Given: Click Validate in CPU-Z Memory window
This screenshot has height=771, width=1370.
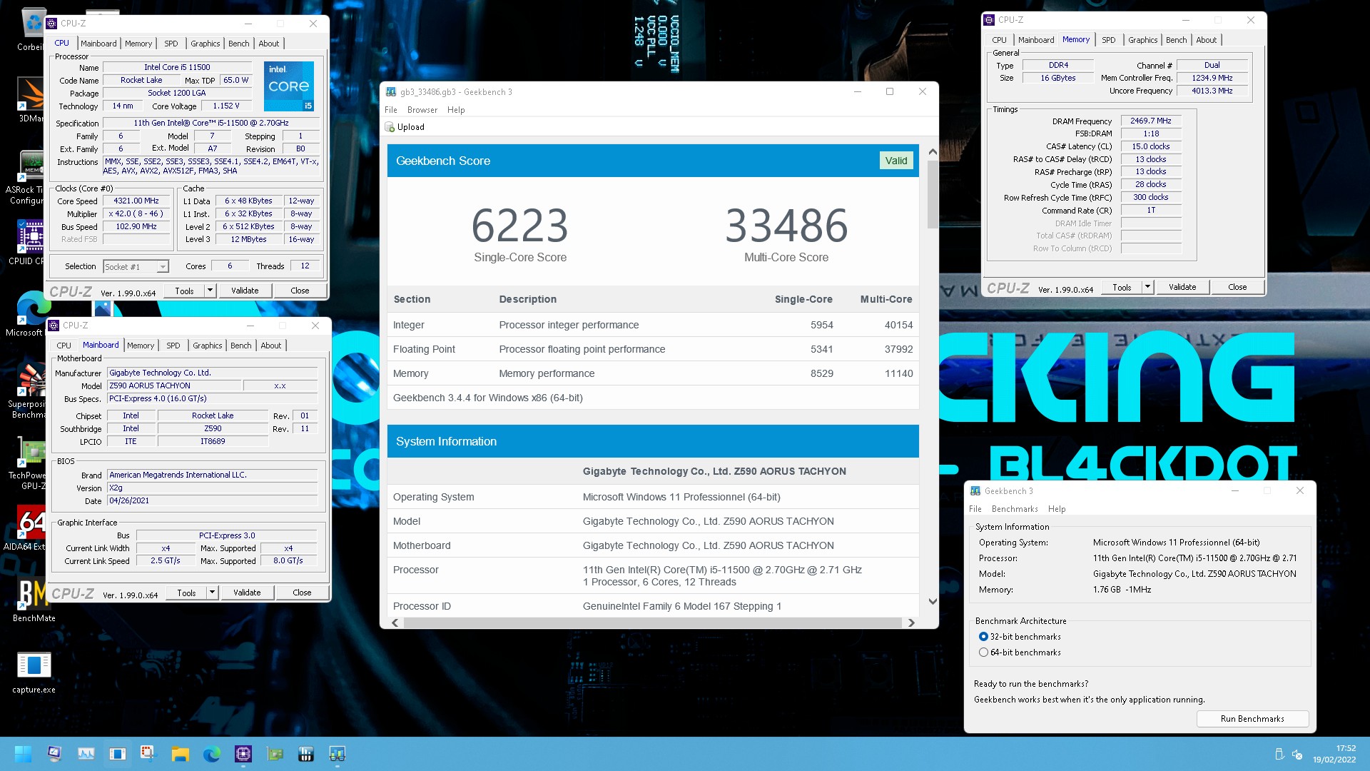Looking at the screenshot, I should pyautogui.click(x=1182, y=287).
